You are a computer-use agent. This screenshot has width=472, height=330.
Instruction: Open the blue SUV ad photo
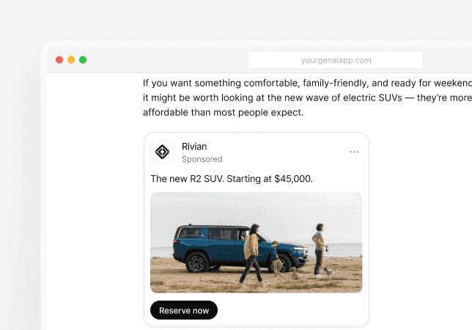point(257,243)
